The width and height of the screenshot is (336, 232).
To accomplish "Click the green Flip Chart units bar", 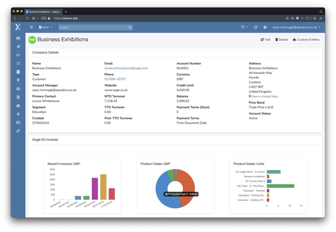I will (x=280, y=186).
